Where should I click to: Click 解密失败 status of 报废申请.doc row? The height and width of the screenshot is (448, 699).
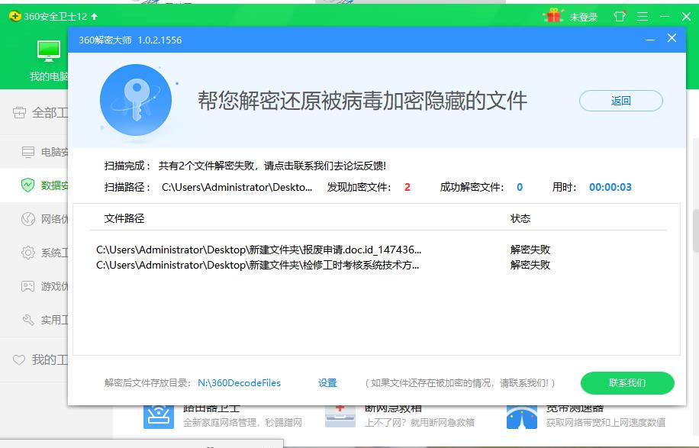click(530, 250)
